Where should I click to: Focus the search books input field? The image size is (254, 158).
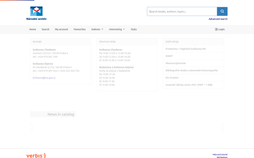click(182, 11)
